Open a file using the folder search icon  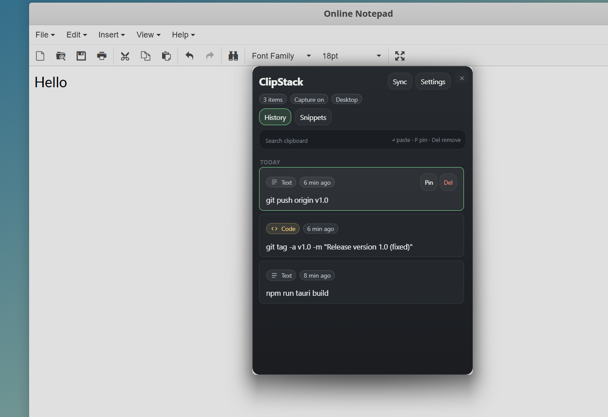click(x=61, y=56)
